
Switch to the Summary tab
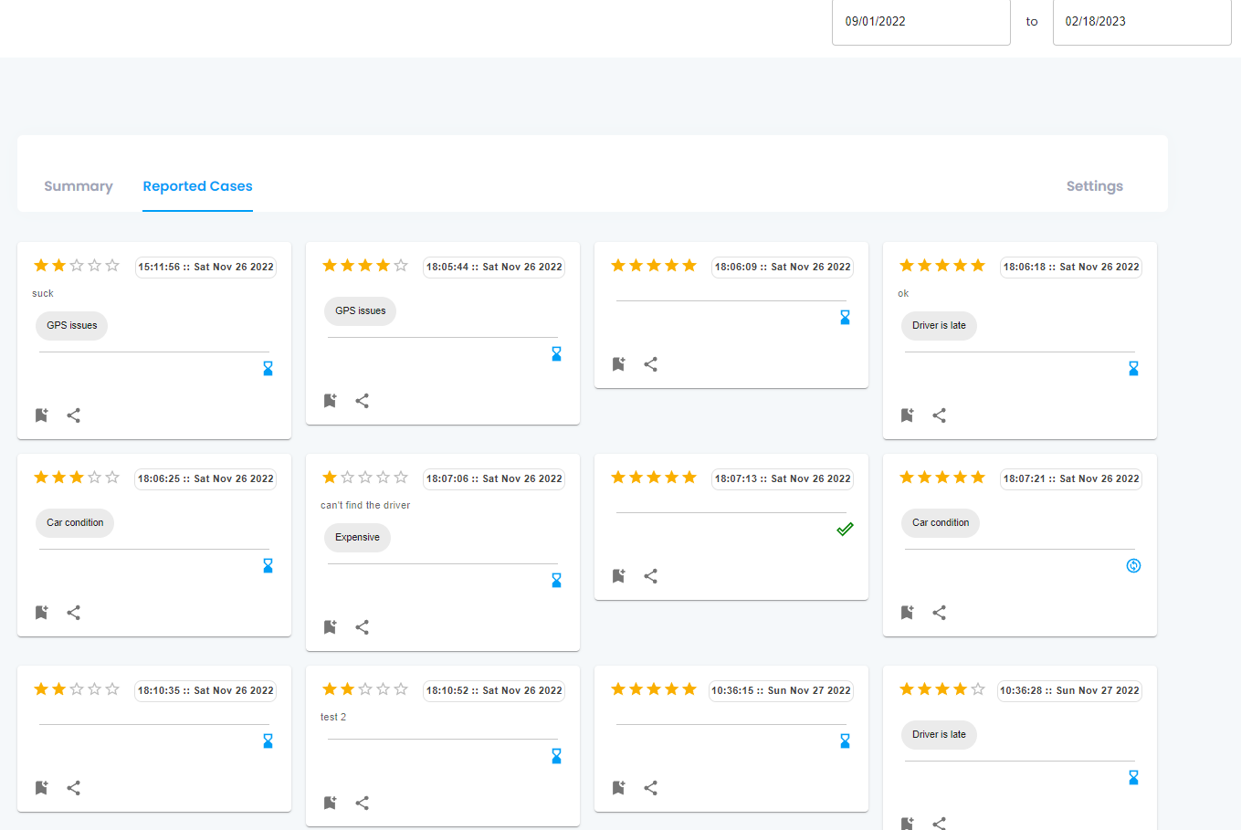click(79, 186)
